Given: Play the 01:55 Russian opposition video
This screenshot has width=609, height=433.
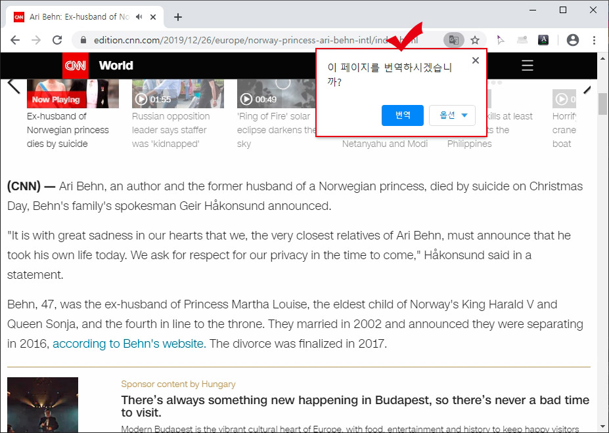Looking at the screenshot, I should [178, 94].
